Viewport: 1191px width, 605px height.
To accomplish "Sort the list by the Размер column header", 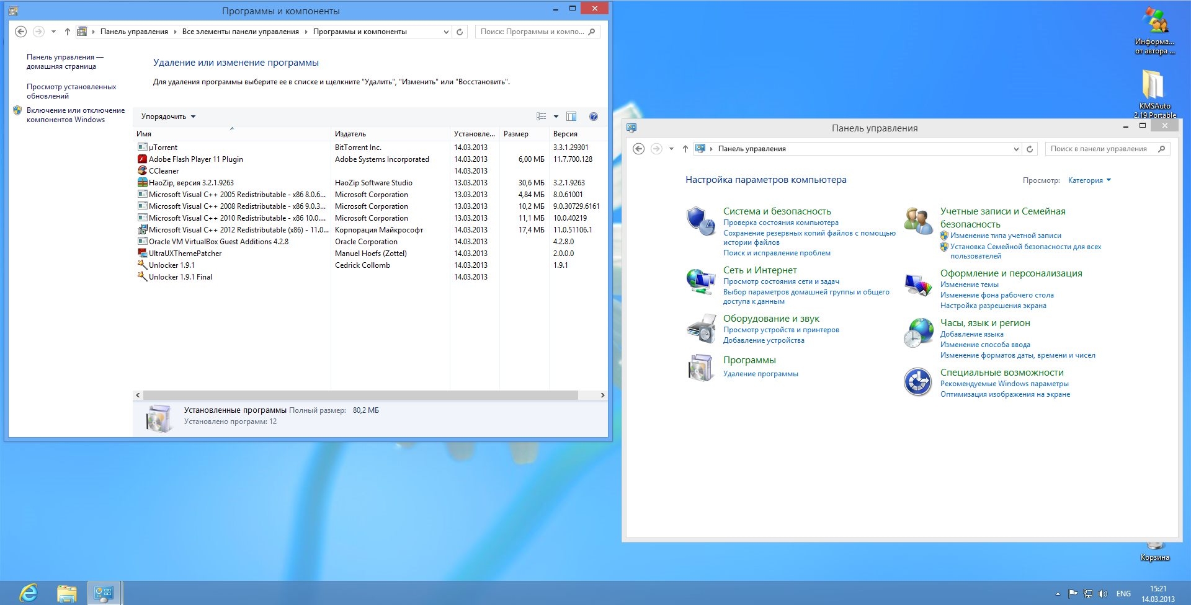I will [x=524, y=134].
